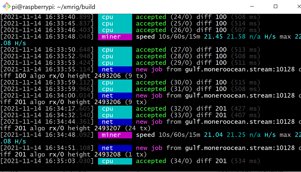Select the 'accepted (30/0)' text
Image resolution: width=301 pixels, height=172 pixels.
pyautogui.click(x=164, y=82)
